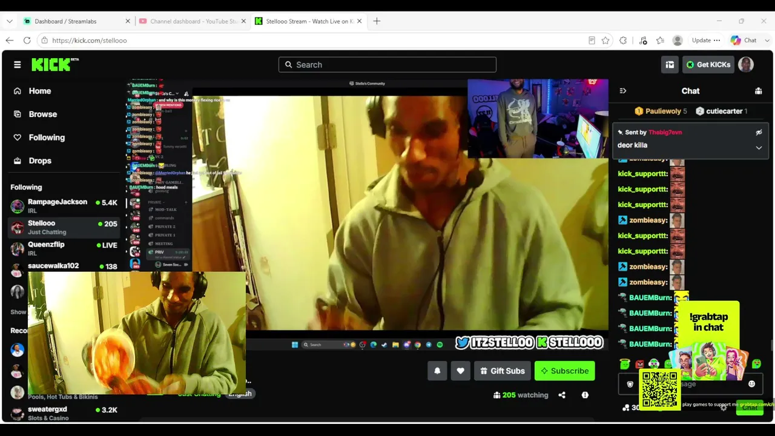View site information lock icon
The image size is (775, 436).
coord(44,41)
